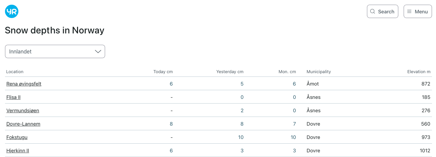Click the dropdown chevron arrow

(98, 51)
